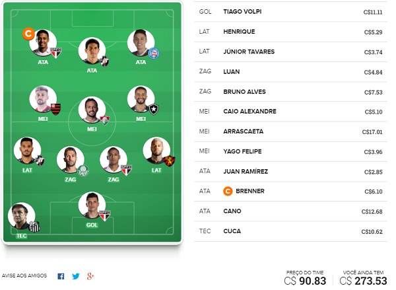This screenshot has height=290, width=396.
Task: Open Tiago Volpi in the player list
Action: 290,12
